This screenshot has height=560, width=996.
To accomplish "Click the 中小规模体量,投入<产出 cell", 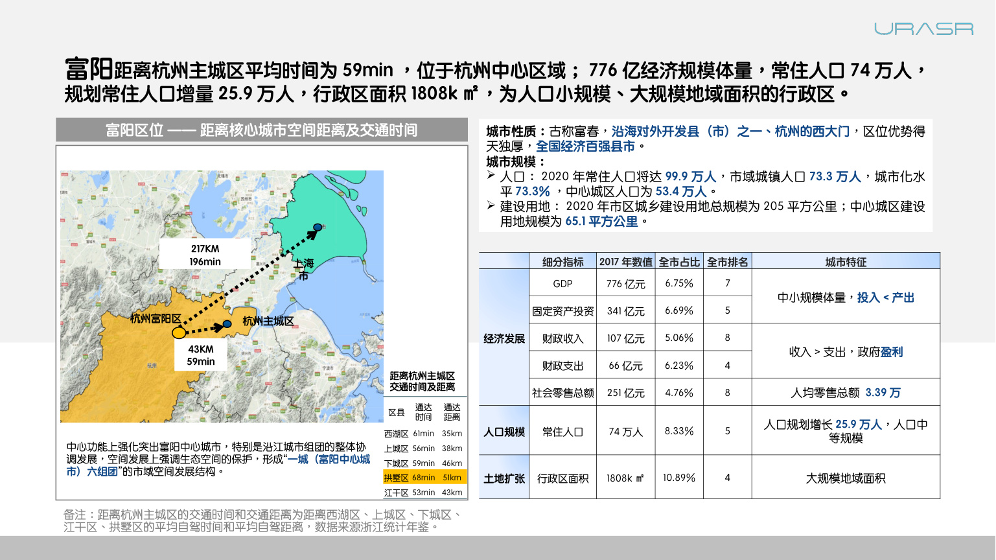I will click(846, 297).
